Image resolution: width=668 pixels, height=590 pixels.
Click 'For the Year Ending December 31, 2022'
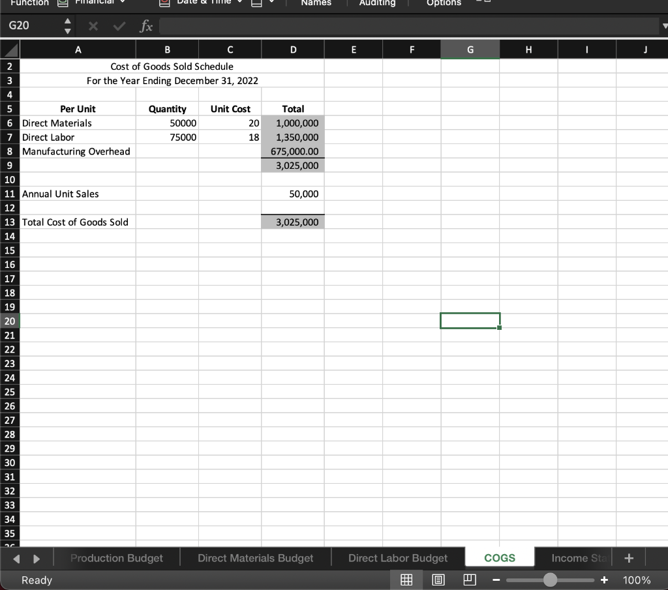tap(172, 80)
